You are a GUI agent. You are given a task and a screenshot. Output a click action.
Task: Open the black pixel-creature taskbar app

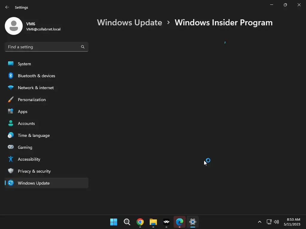pyautogui.click(x=166, y=222)
